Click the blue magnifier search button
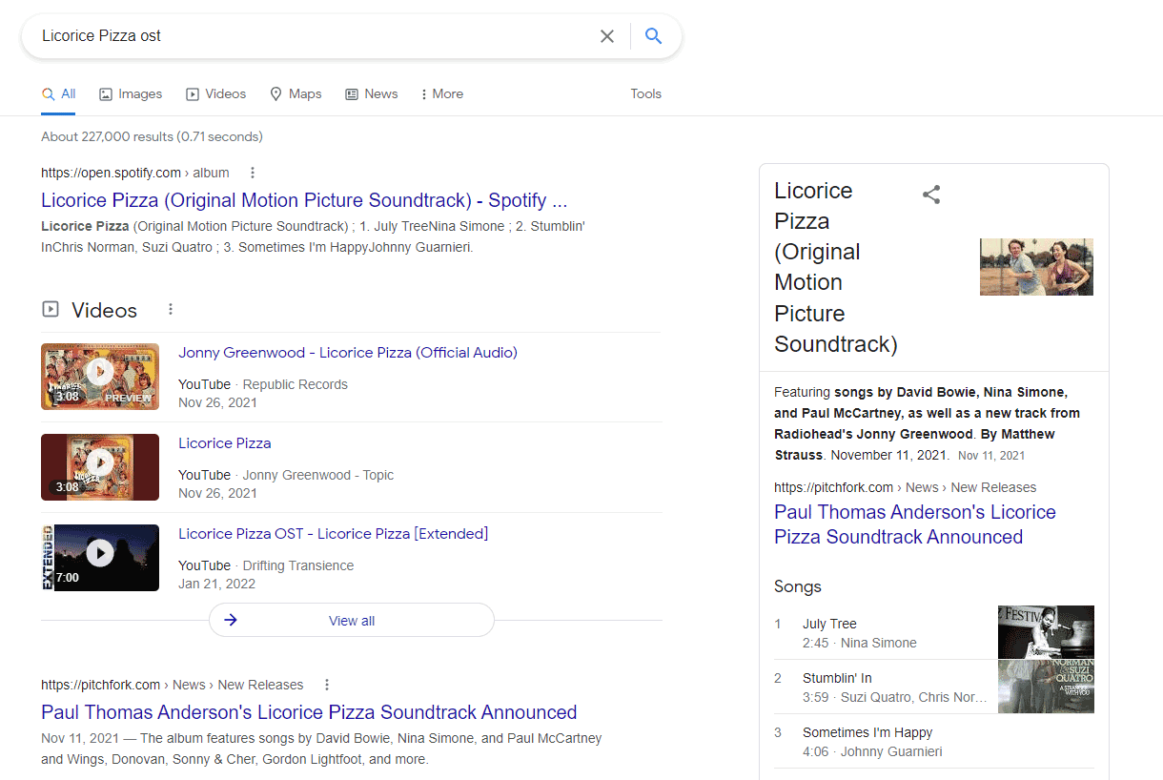Screen dimensions: 1163x780 653,36
